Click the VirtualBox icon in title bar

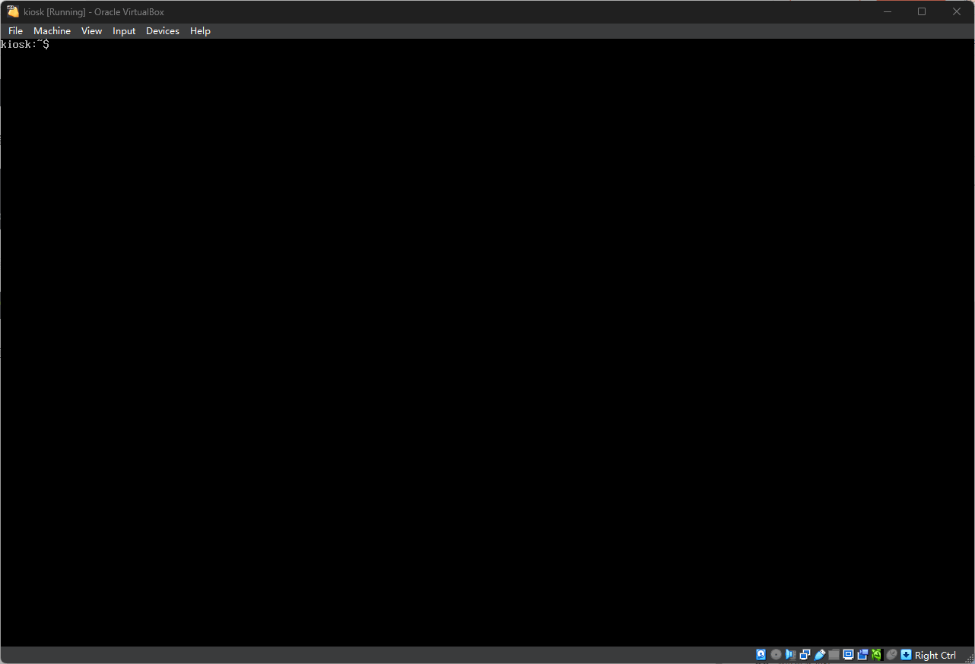point(13,11)
